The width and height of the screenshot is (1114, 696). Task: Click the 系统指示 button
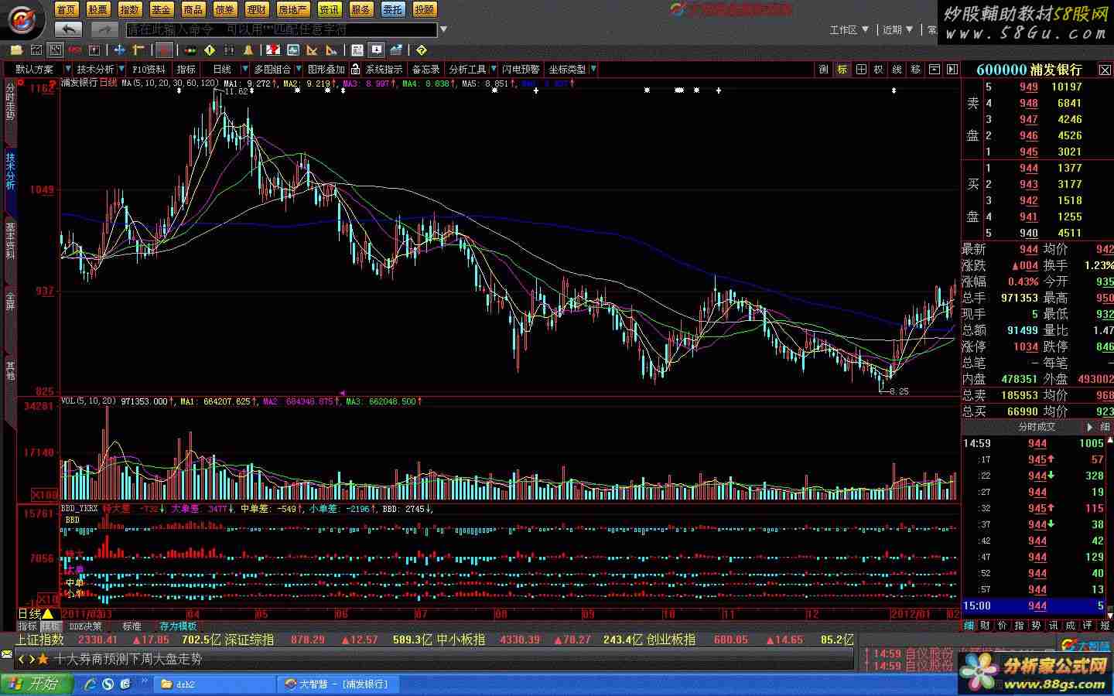point(384,70)
